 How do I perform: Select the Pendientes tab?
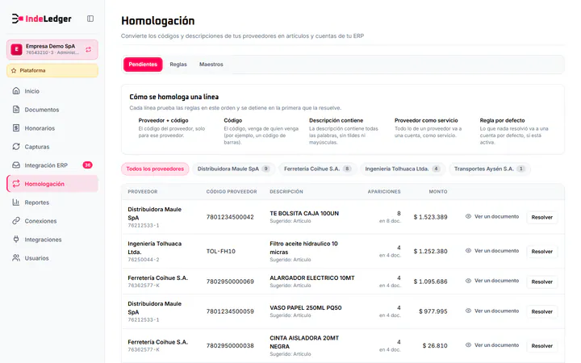point(143,65)
